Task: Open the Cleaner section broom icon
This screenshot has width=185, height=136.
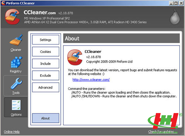Action: (16, 40)
